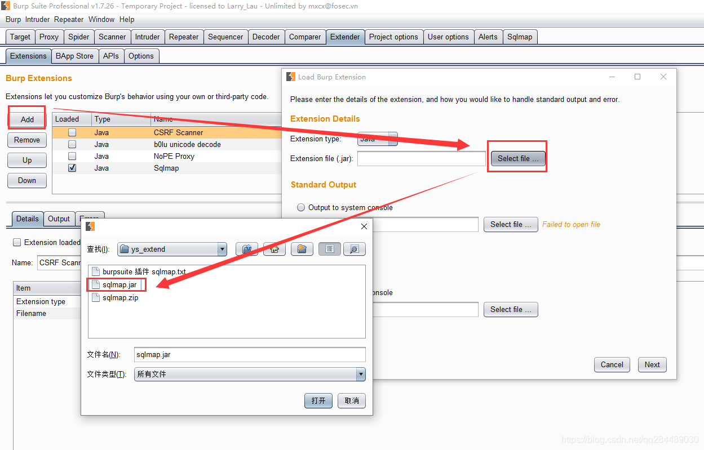Click the Type column header
Screen dimensions: 704x450
pos(121,119)
